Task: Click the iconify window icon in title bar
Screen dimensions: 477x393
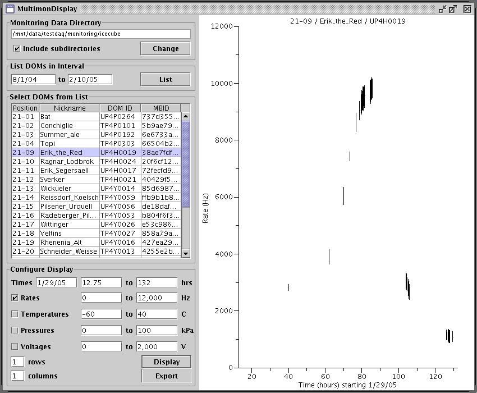Action: [442, 9]
